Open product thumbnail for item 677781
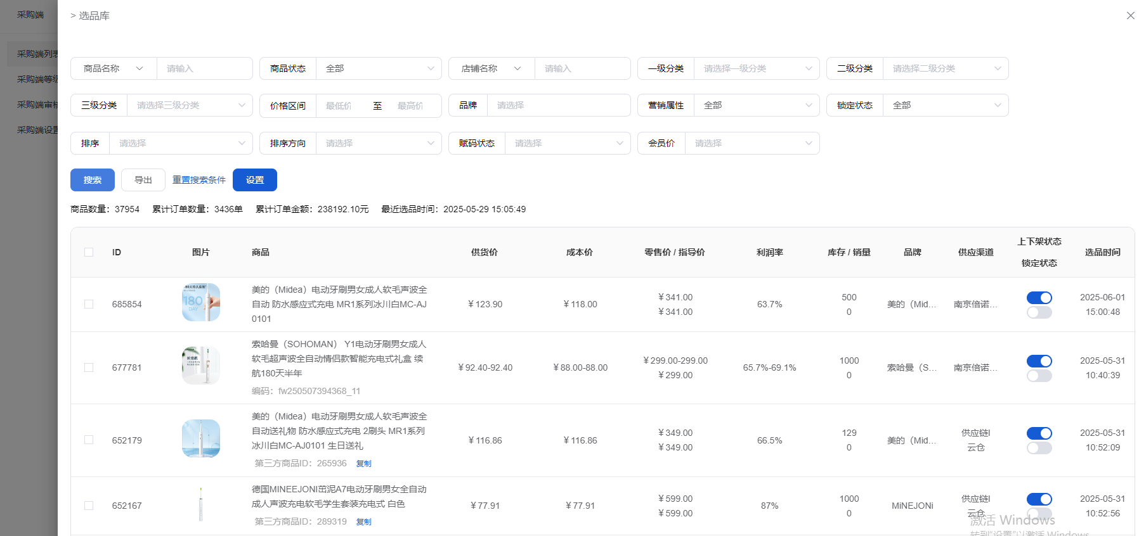The image size is (1139, 536). [200, 366]
